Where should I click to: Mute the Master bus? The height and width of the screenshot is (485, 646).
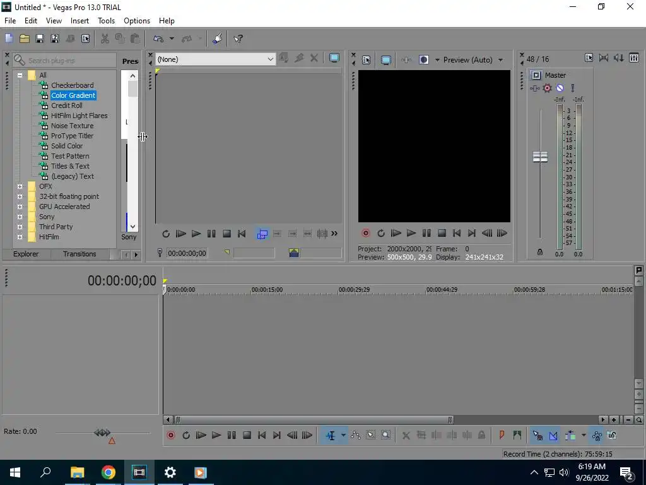pyautogui.click(x=560, y=88)
